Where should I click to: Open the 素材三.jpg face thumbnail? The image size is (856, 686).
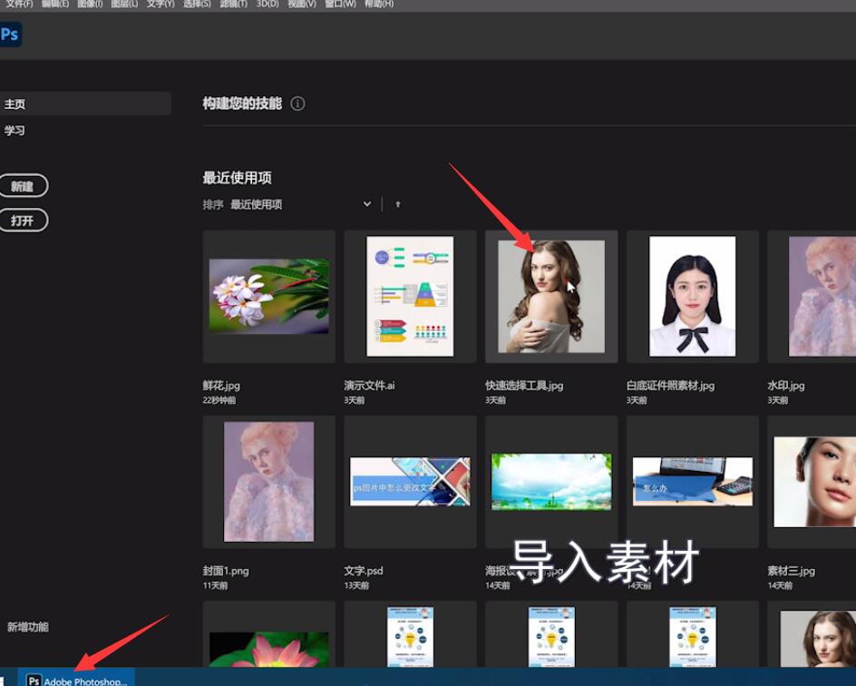pyautogui.click(x=812, y=482)
